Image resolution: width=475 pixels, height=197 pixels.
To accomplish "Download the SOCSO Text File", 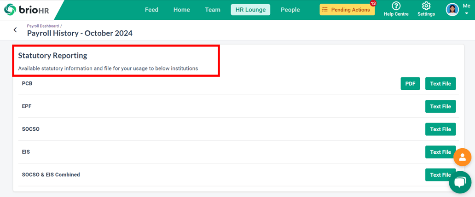I will pos(440,129).
